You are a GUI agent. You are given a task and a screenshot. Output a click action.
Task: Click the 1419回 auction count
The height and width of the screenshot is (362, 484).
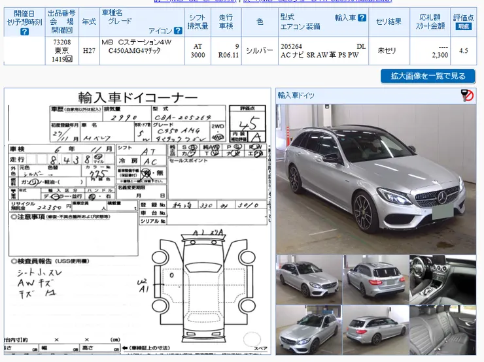pyautogui.click(x=62, y=59)
